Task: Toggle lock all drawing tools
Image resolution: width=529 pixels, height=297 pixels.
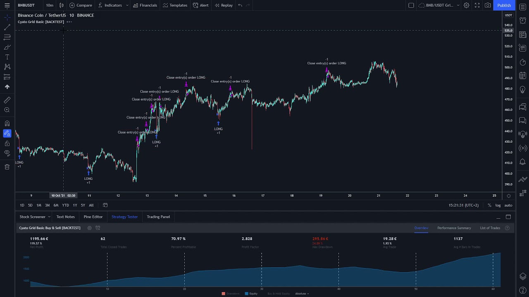Action: pyautogui.click(x=7, y=143)
